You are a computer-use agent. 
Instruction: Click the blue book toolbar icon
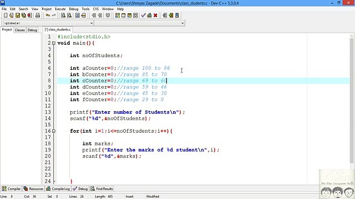[x=177, y=15]
